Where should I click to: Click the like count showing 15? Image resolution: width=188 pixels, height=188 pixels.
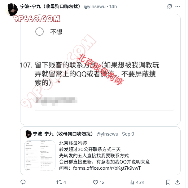point(102,182)
